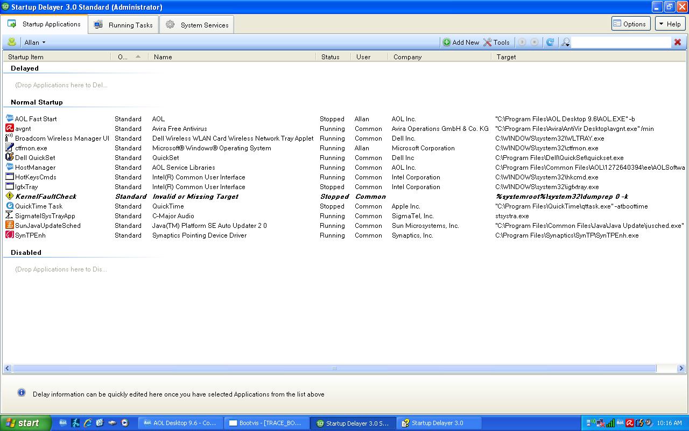Select the Delayed group header
Viewport: 689px width, 431px height.
25,68
